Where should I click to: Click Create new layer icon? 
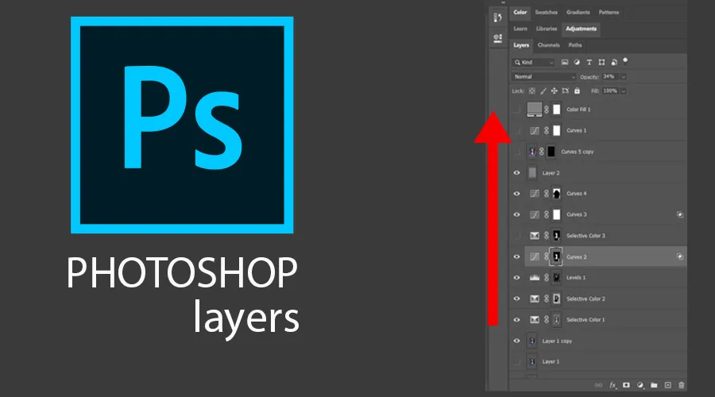pos(667,385)
